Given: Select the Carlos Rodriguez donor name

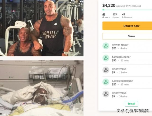Looking at the screenshot, I should (122, 81).
